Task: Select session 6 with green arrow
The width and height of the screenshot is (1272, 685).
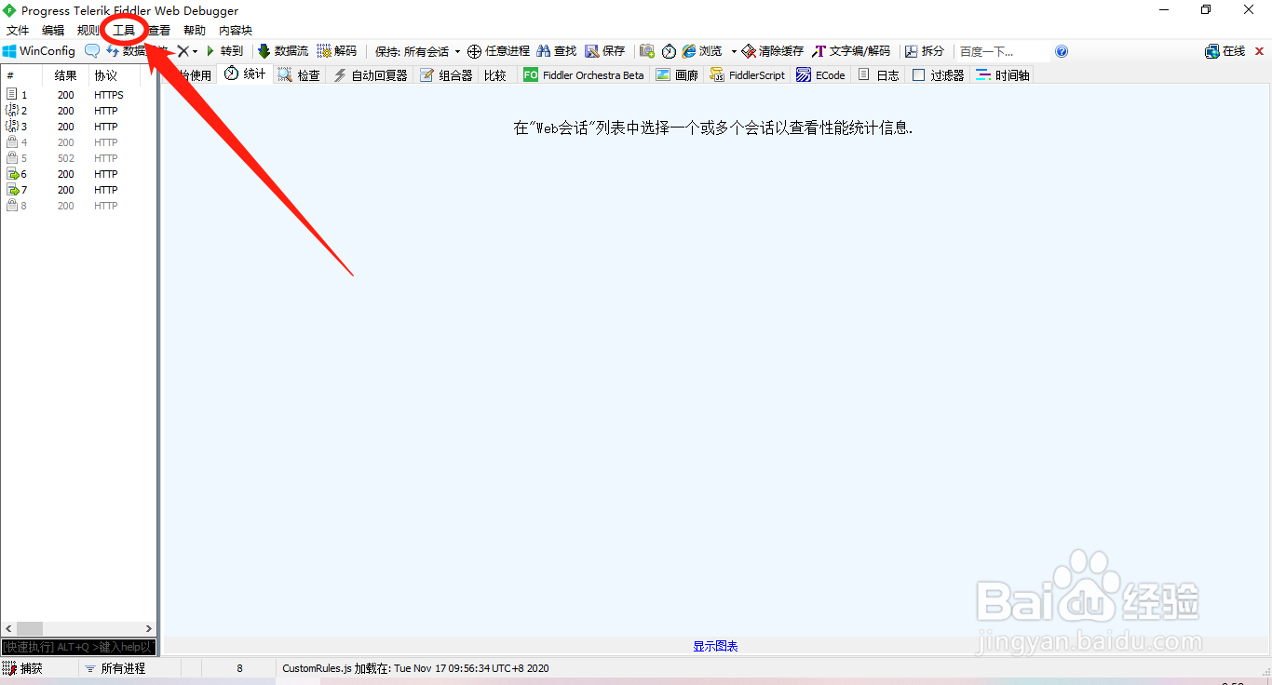Action: point(79,174)
